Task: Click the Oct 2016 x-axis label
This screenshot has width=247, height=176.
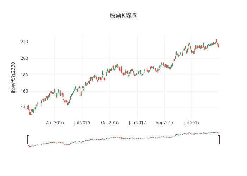Action: click(x=110, y=123)
